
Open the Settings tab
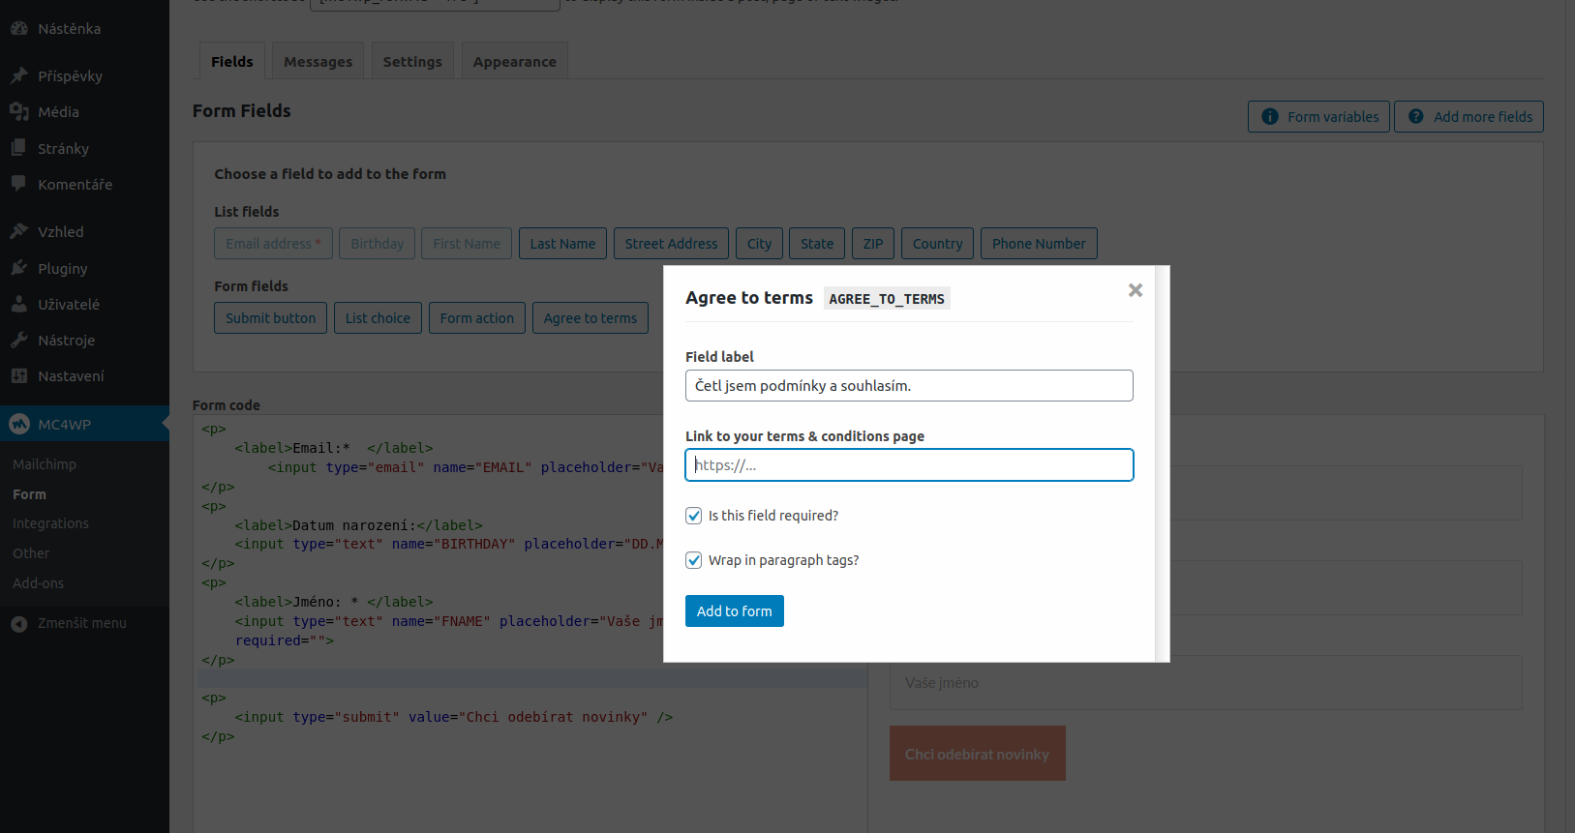[412, 61]
